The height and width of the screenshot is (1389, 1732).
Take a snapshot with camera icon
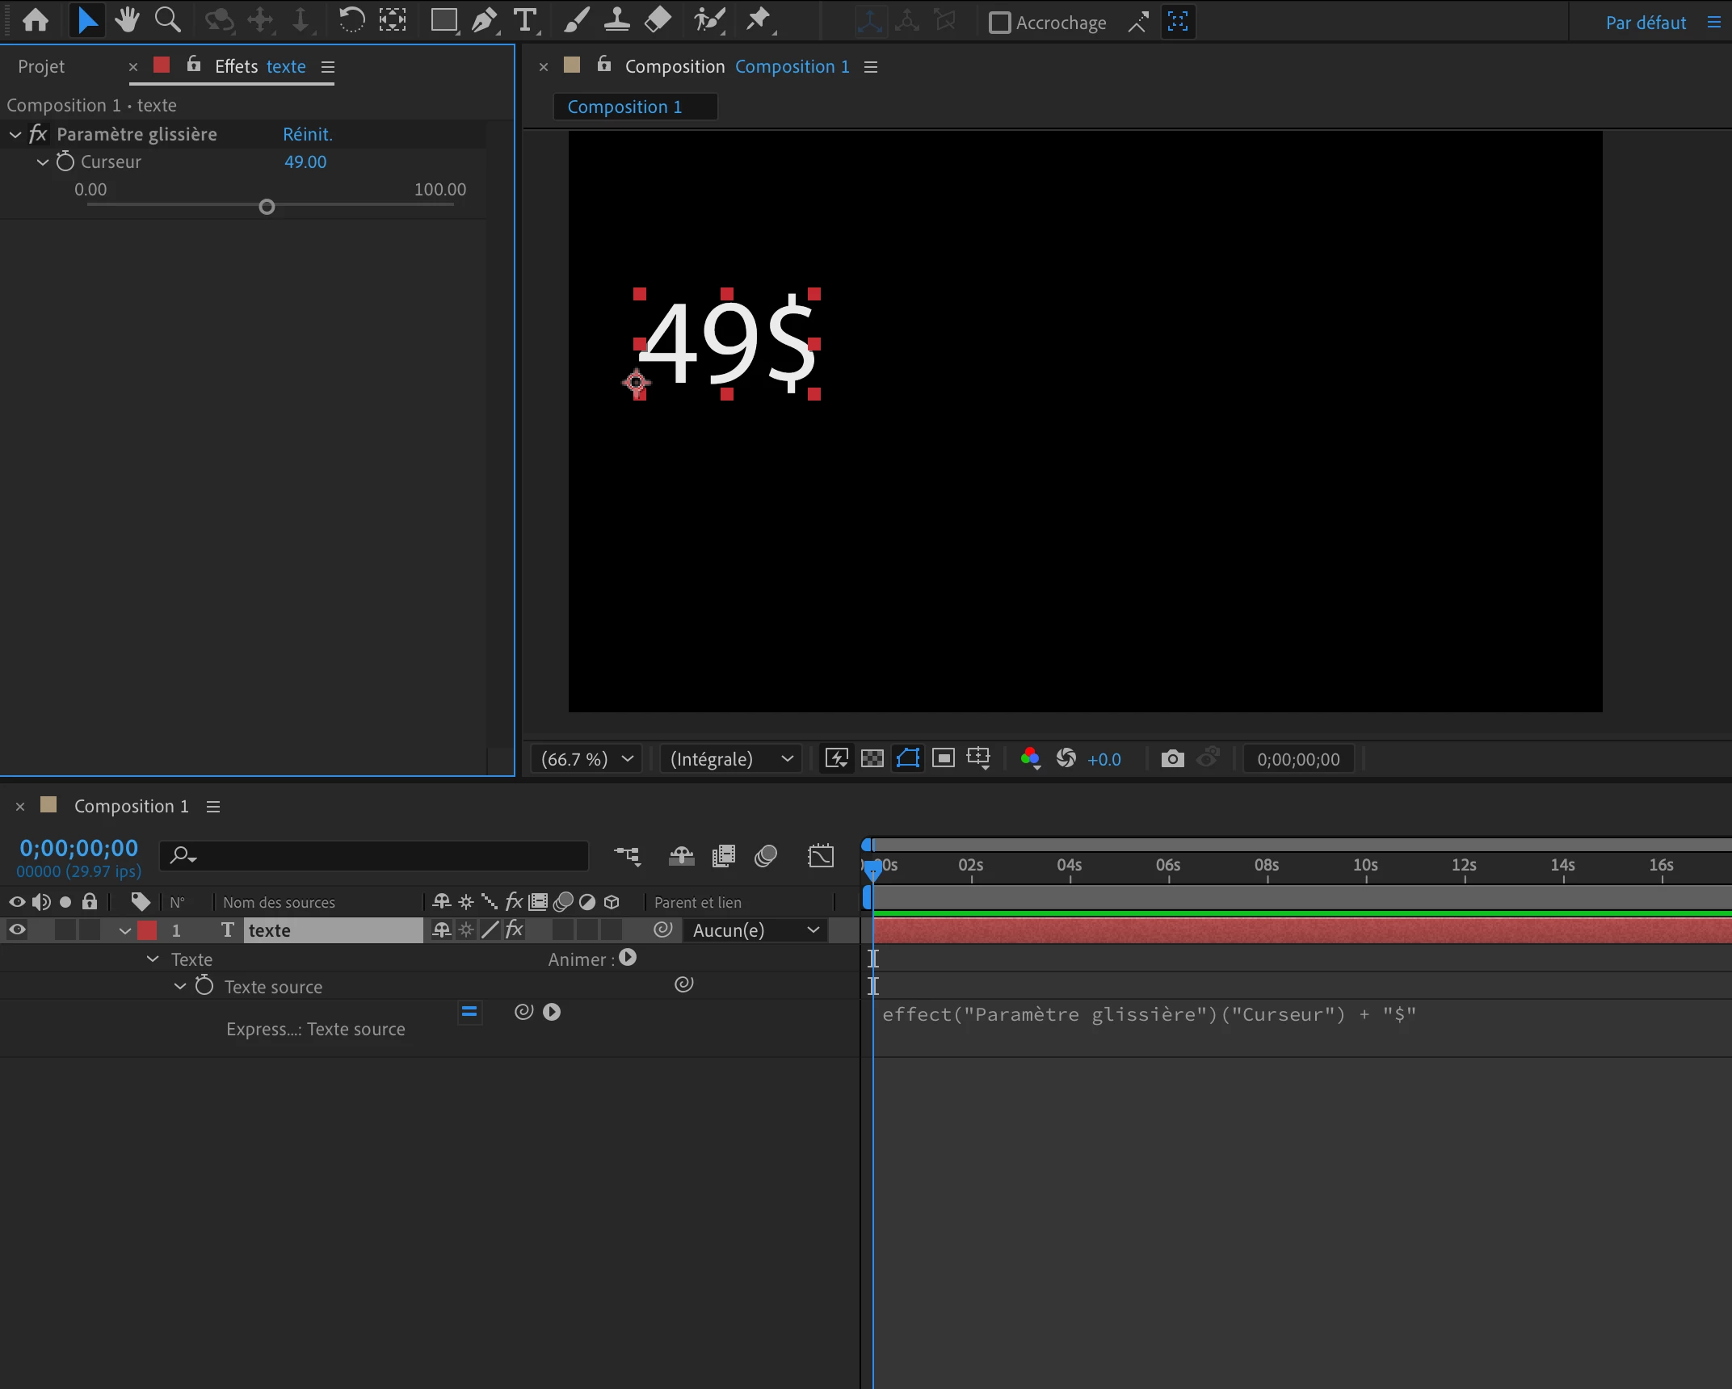[x=1172, y=758]
